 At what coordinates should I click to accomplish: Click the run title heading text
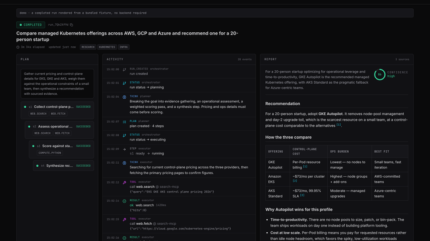pyautogui.click(x=127, y=36)
